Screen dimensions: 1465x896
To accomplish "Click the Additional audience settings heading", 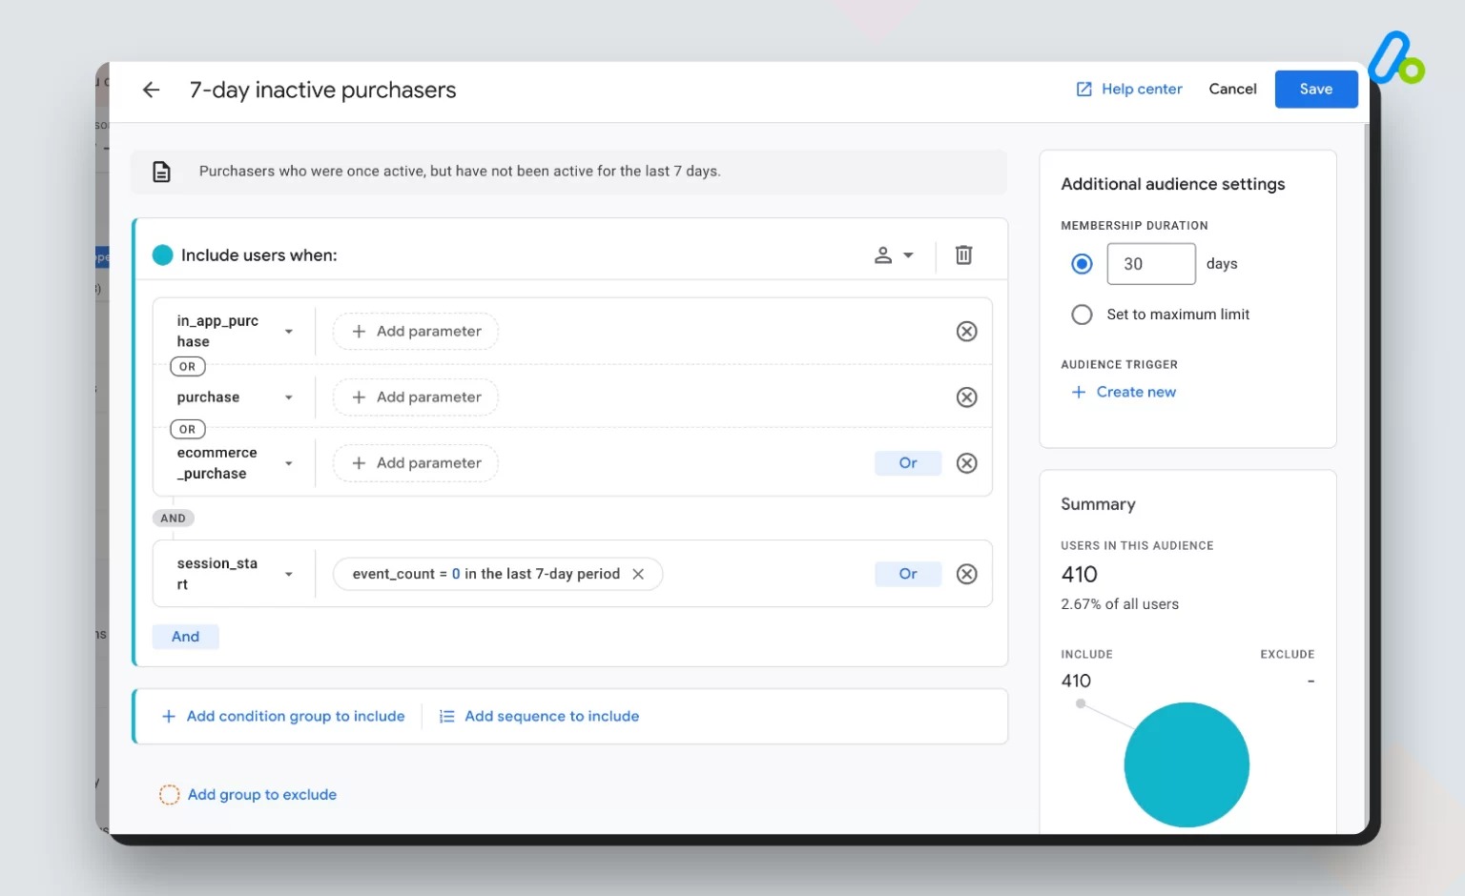I will click(x=1173, y=184).
